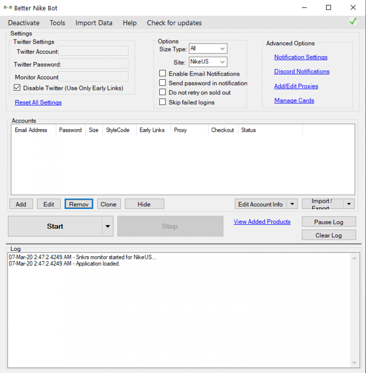Open Notification Settings link
This screenshot has height=373, width=366.
[301, 57]
